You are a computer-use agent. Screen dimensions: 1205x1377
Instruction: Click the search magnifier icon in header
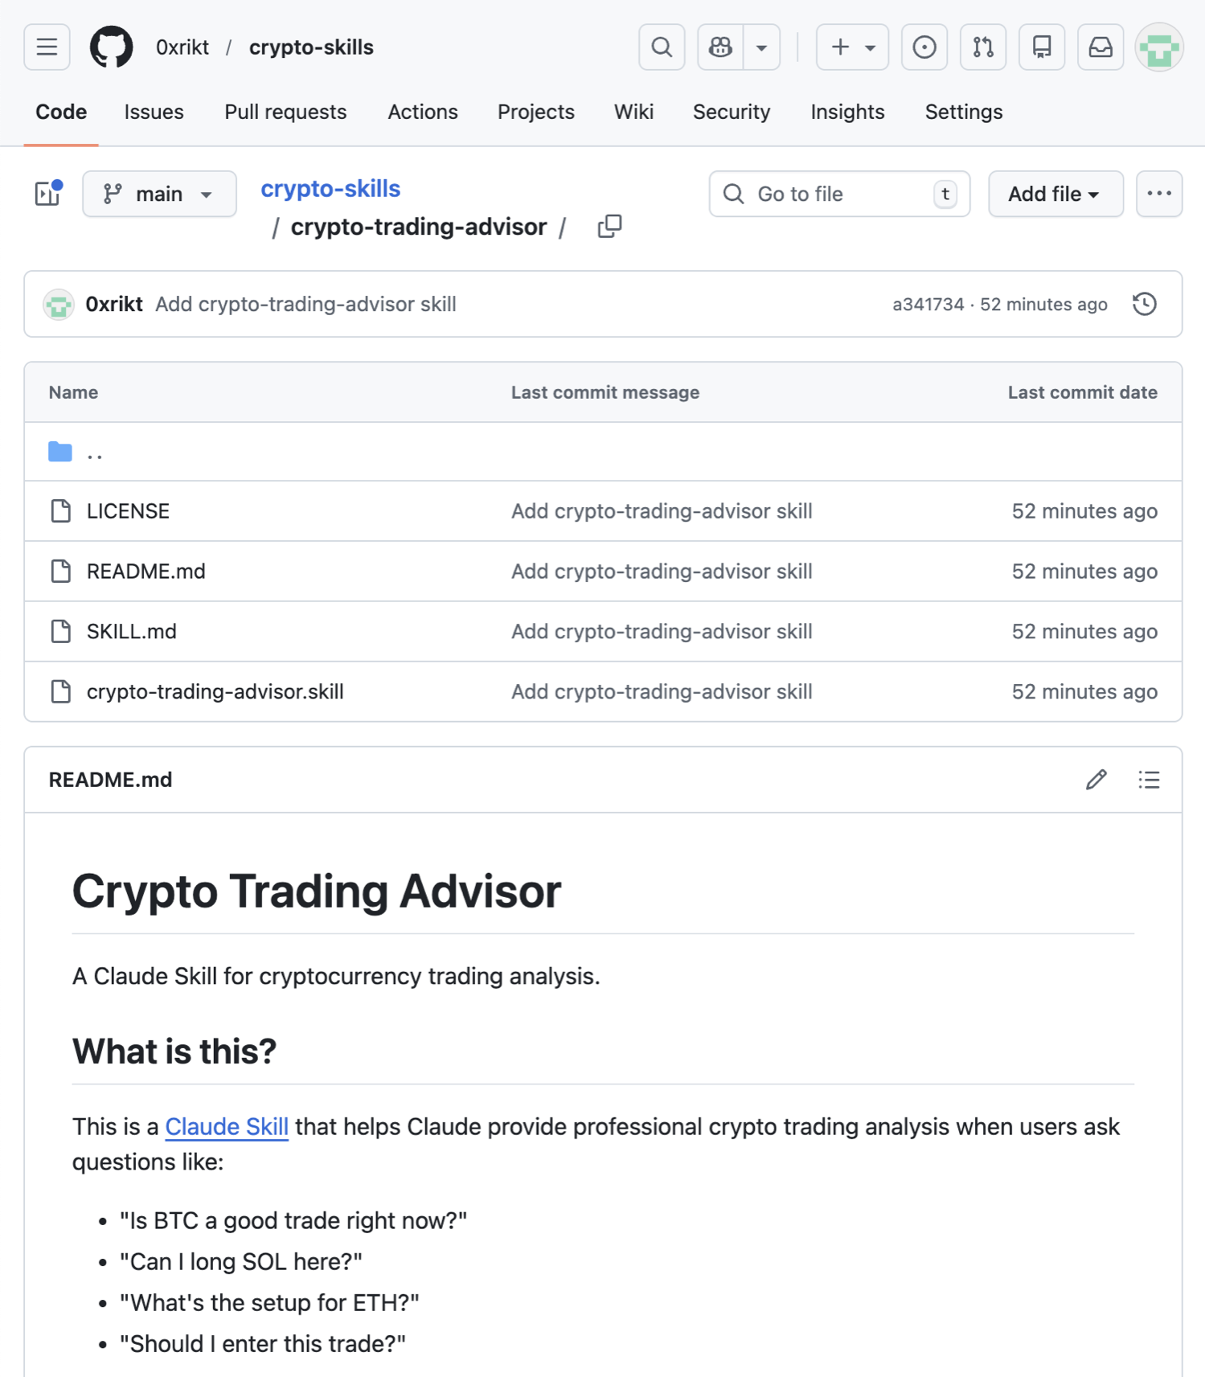(662, 47)
